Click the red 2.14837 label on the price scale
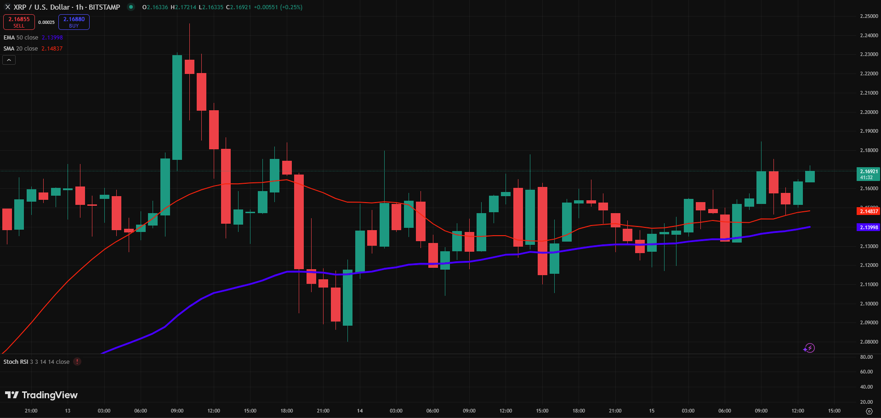 pos(868,211)
